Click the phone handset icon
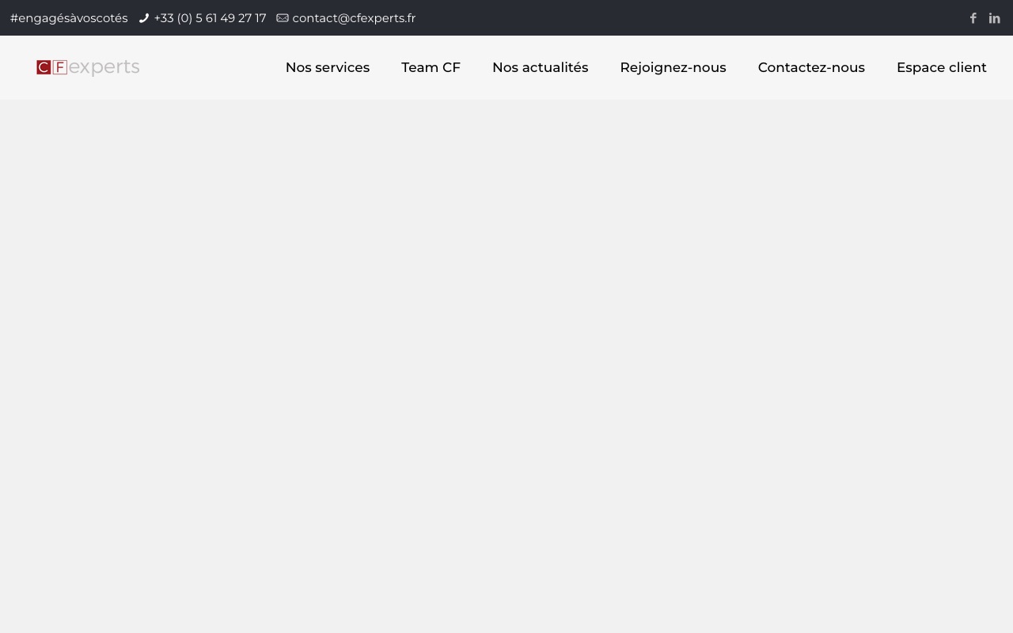The width and height of the screenshot is (1013, 633). [144, 18]
